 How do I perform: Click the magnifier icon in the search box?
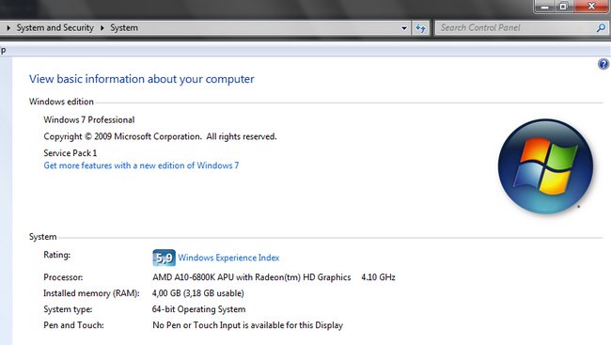point(601,27)
